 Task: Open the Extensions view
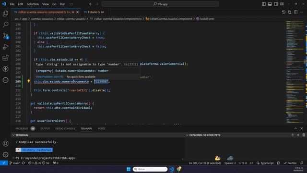coord(5,58)
